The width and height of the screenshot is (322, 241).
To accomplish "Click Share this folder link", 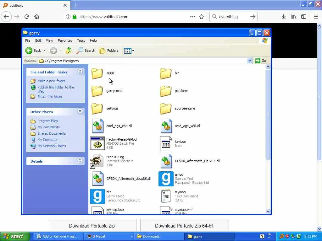I will point(50,97).
